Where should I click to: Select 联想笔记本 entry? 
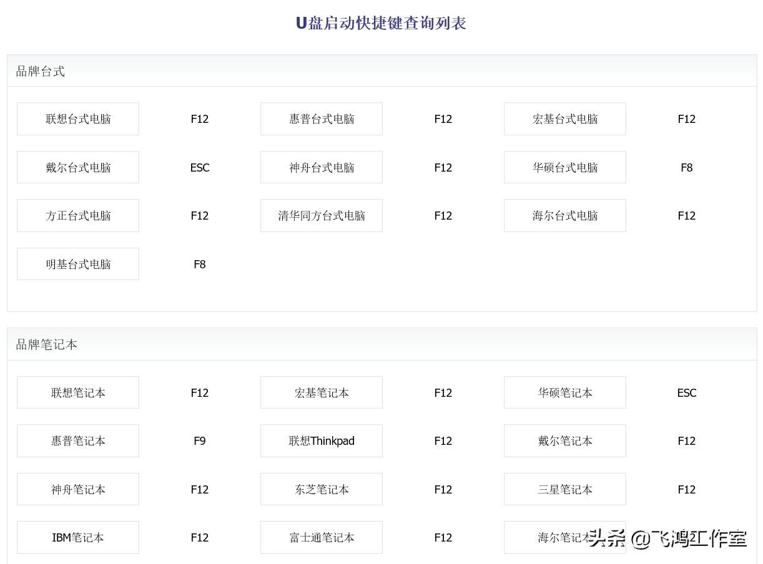[77, 392]
